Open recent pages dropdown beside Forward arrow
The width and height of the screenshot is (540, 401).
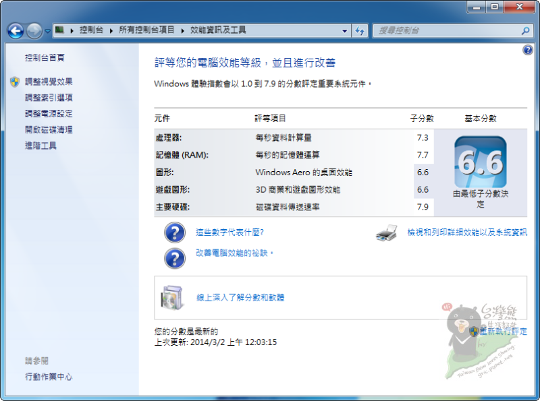[x=47, y=31]
